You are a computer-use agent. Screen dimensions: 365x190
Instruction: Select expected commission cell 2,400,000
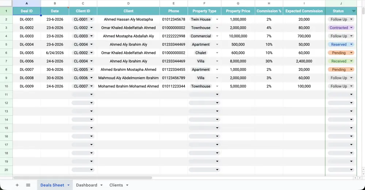click(x=304, y=61)
